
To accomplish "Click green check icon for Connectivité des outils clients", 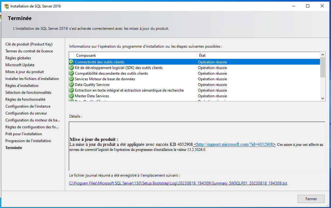I will point(71,62).
